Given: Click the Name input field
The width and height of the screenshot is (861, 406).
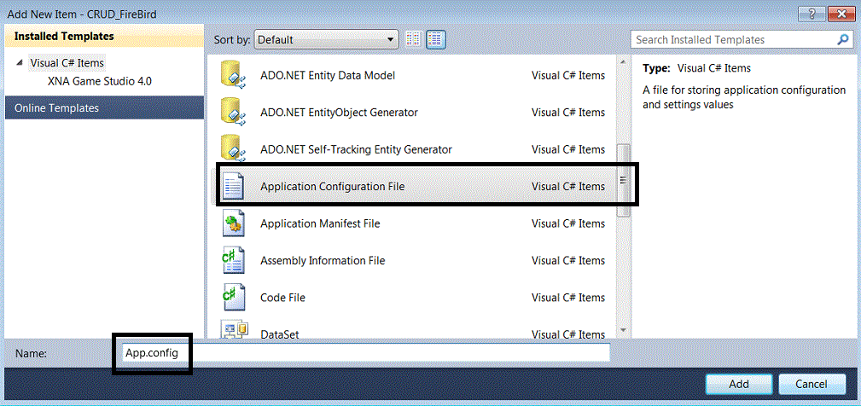Looking at the screenshot, I should click(363, 352).
